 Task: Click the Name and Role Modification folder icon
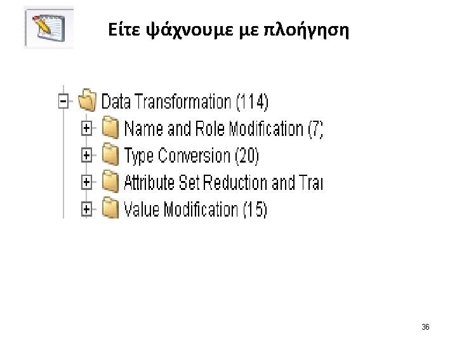coord(110,129)
